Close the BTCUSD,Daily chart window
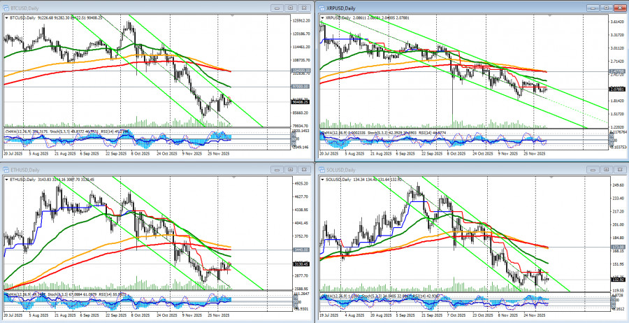The height and width of the screenshot is (323, 629). click(x=305, y=8)
